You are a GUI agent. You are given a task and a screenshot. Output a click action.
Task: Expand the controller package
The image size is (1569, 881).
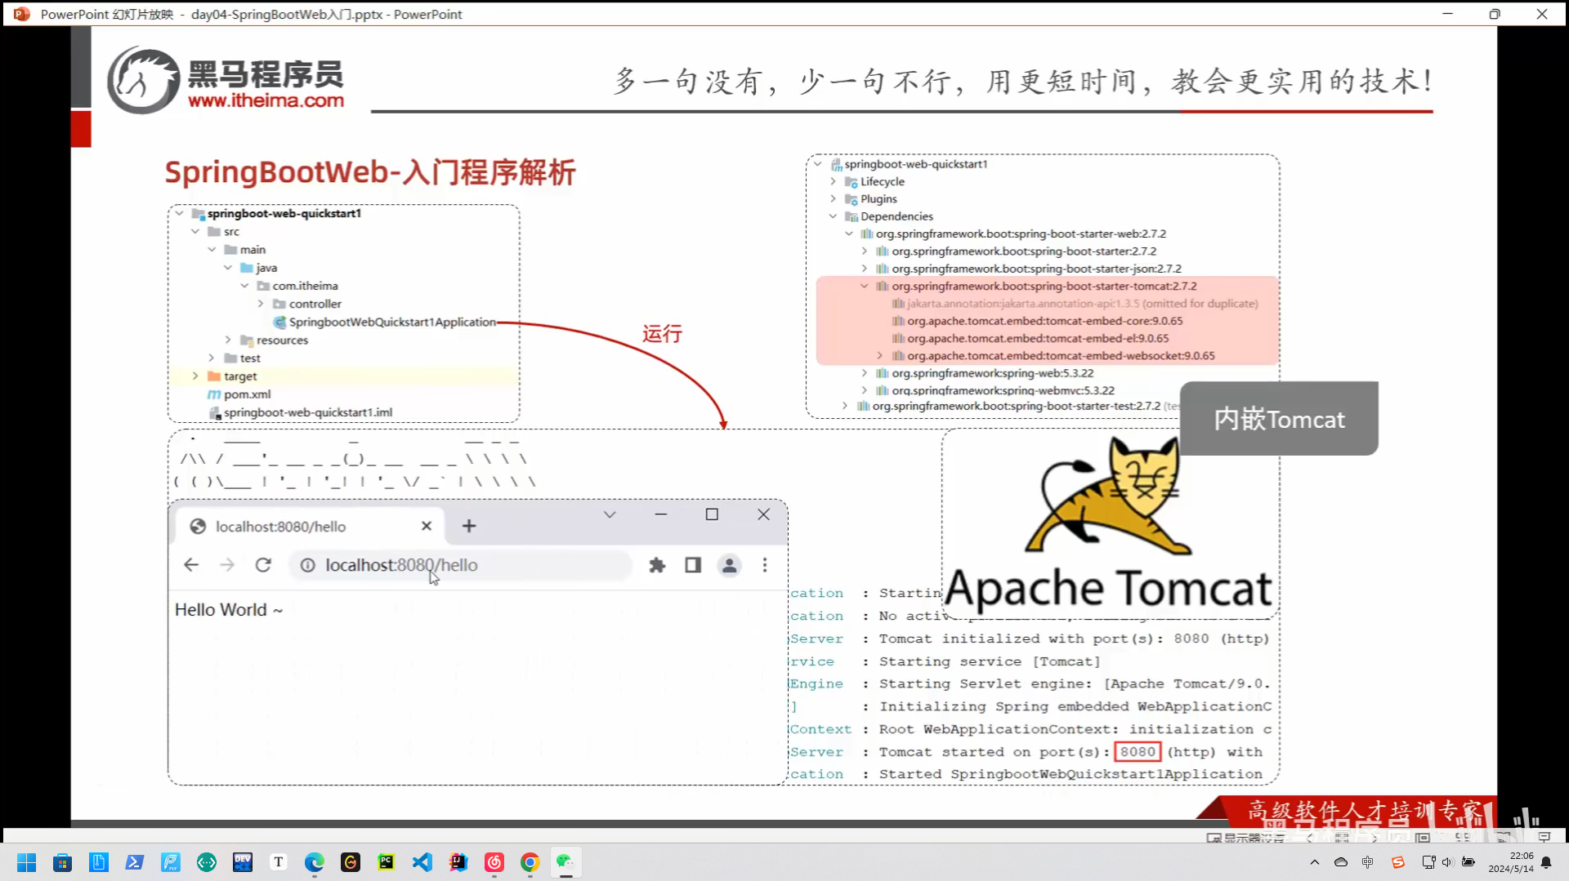point(261,304)
